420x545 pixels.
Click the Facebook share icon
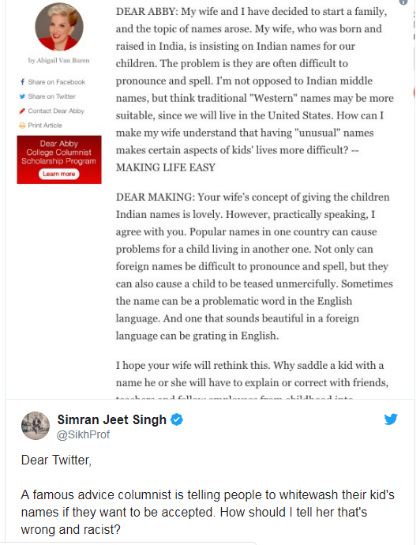click(x=23, y=82)
